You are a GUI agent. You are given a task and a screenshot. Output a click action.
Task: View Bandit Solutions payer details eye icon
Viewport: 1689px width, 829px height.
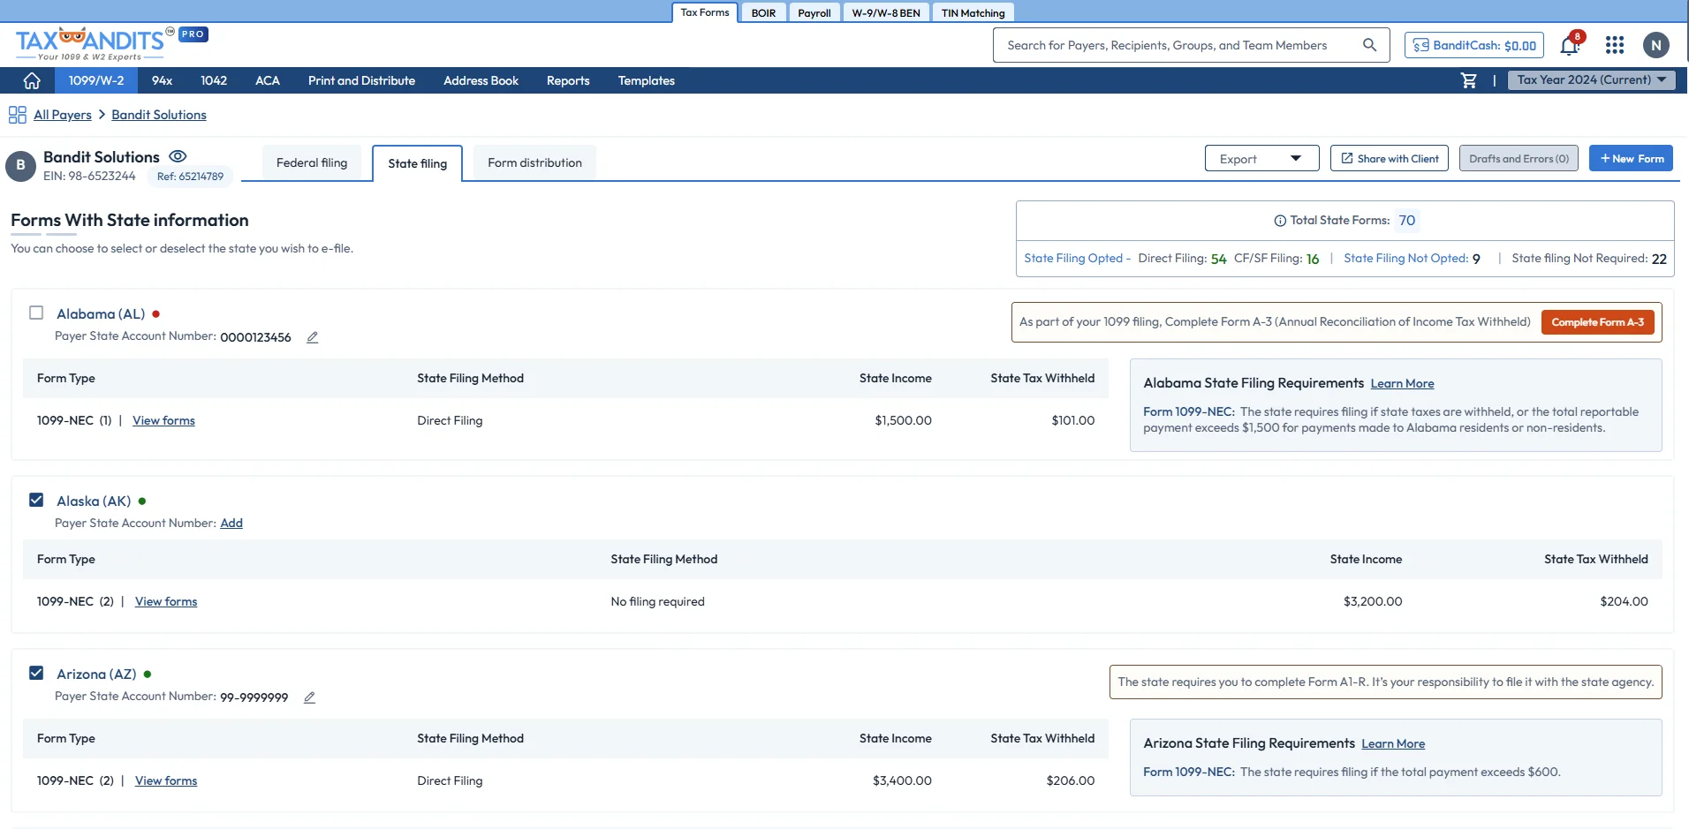178,156
